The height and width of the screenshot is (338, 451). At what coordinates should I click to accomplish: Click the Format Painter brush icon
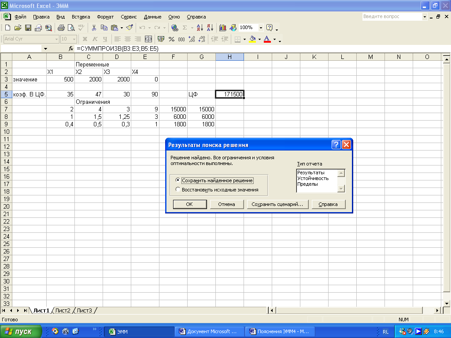(x=129, y=28)
